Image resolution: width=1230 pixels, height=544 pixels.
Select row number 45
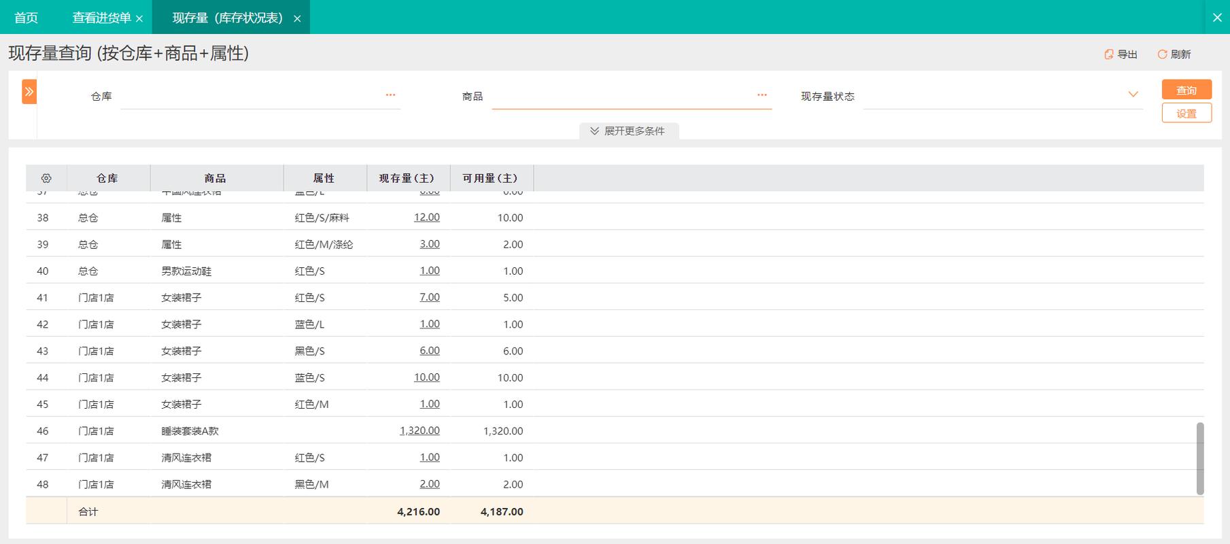(43, 405)
